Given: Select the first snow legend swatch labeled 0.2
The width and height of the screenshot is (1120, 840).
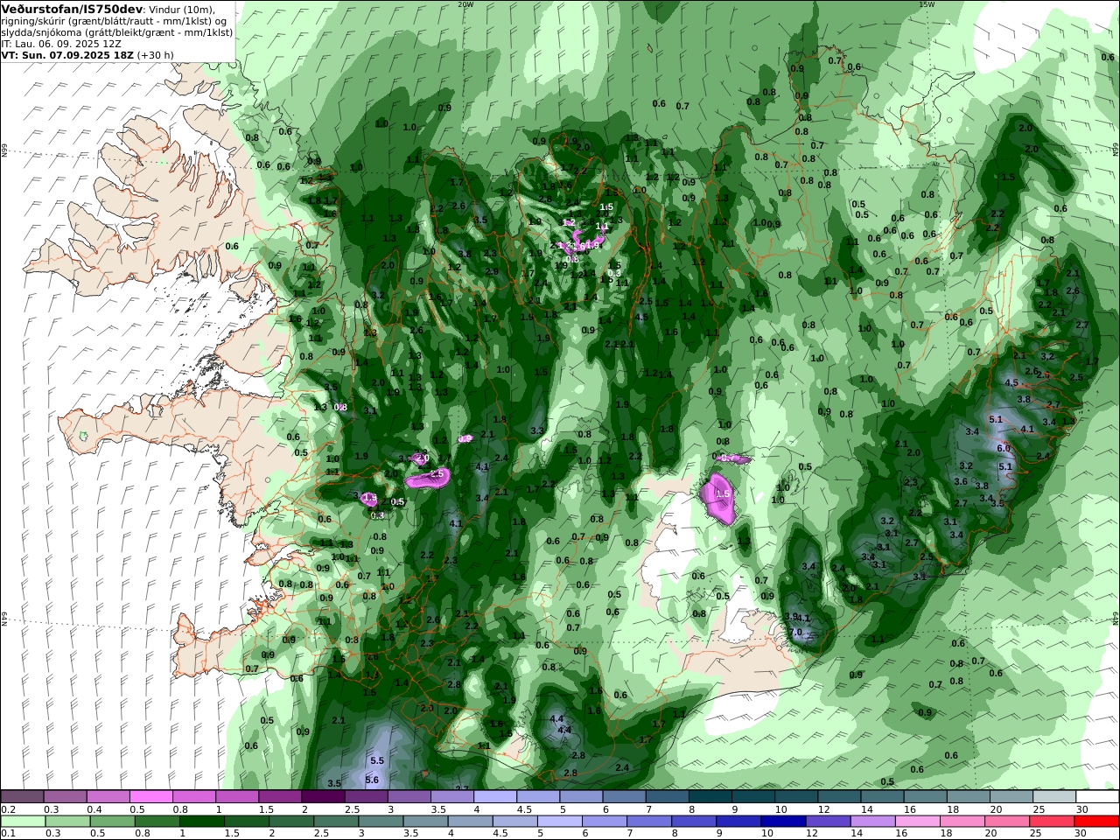Looking at the screenshot, I should click(x=22, y=796).
